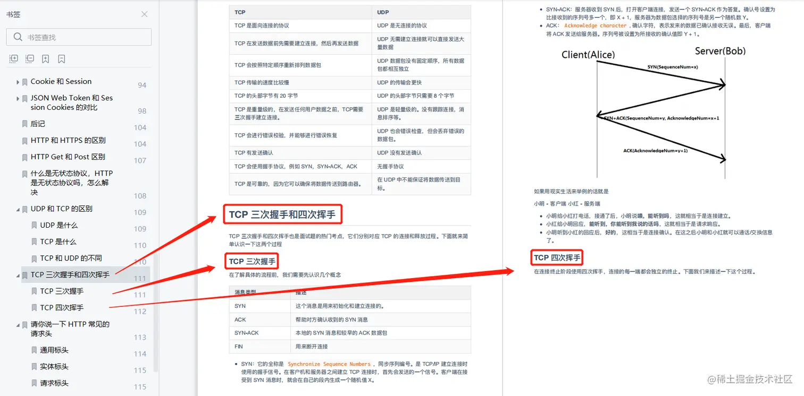This screenshot has width=804, height=396.
Task: Close the 书签 bookmarks panel
Action: coord(144,14)
